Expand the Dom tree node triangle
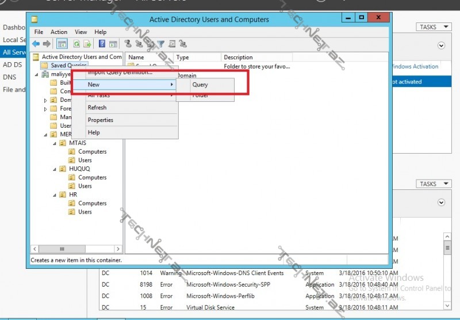This screenshot has width=460, height=320. tap(45, 100)
